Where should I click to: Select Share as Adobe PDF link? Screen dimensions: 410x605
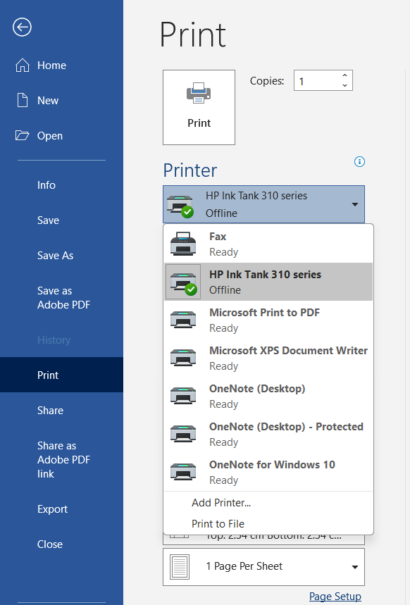click(63, 459)
